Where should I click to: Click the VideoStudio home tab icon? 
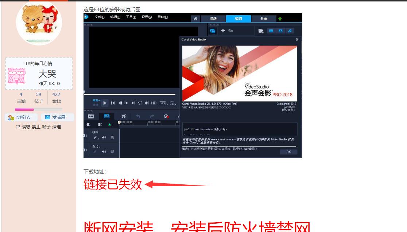(195, 19)
